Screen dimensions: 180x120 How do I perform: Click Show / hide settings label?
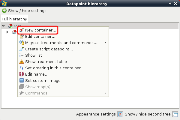pyautogui.click(x=27, y=10)
